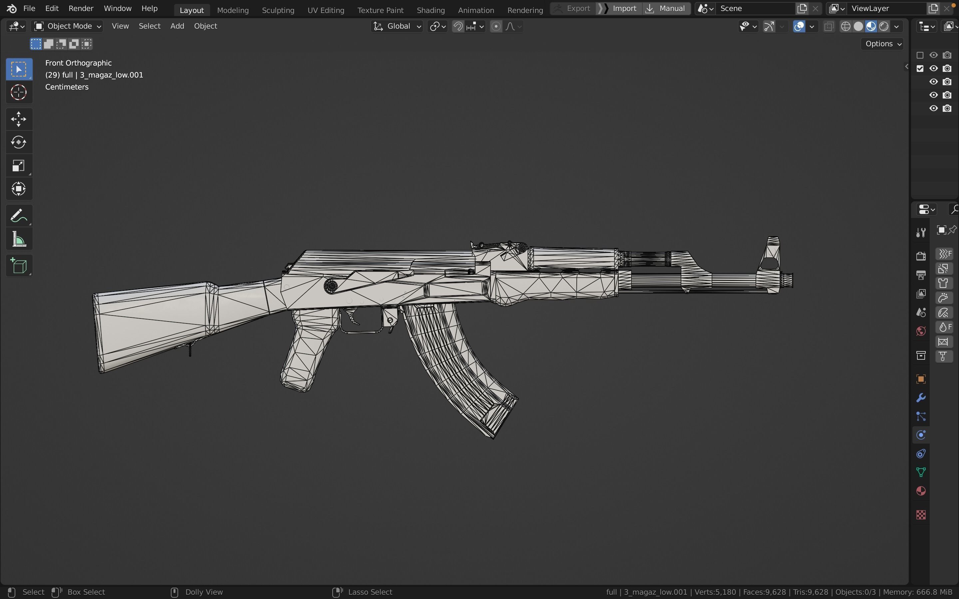This screenshot has width=959, height=599.
Task: Enable Dynamic Paint physics
Action: (944, 298)
